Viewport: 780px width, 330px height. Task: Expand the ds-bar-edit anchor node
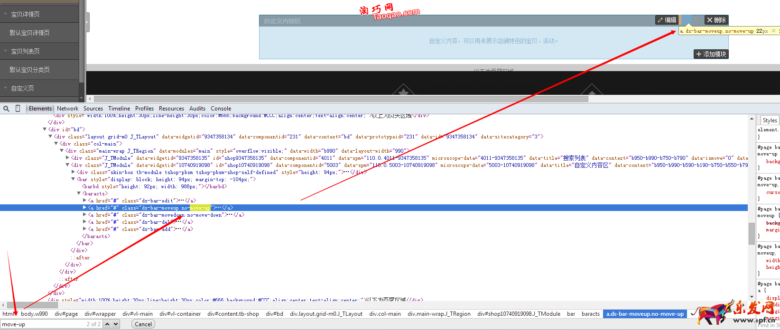click(x=85, y=201)
